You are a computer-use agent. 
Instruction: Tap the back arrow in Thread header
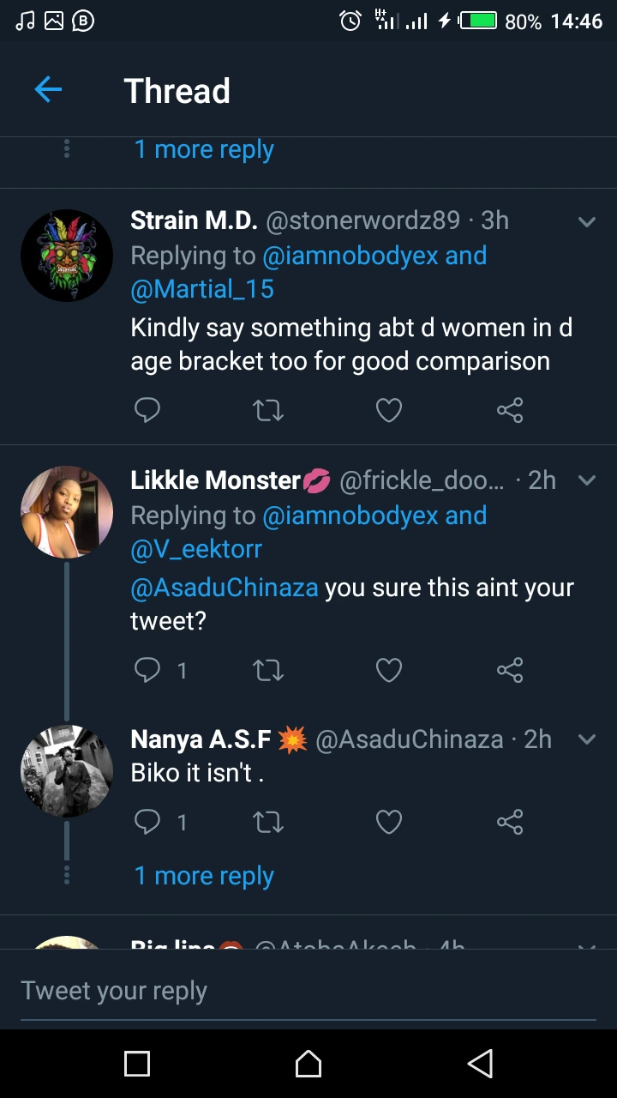[x=48, y=90]
